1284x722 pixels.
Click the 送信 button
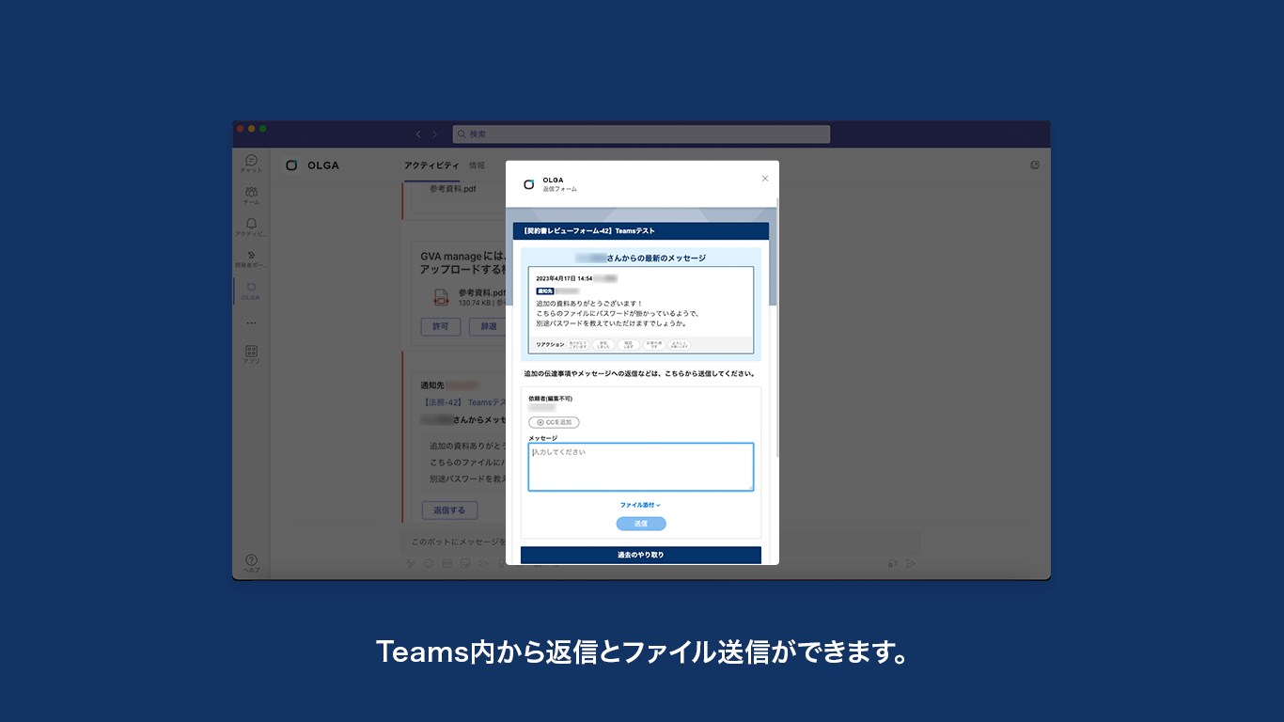[x=641, y=524]
